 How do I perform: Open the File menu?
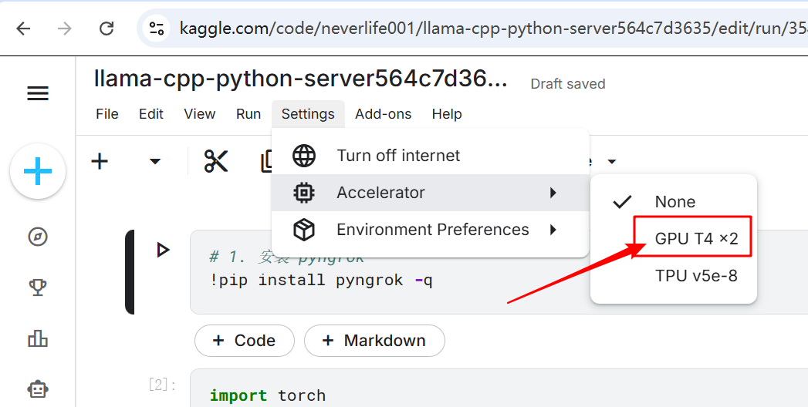(107, 114)
